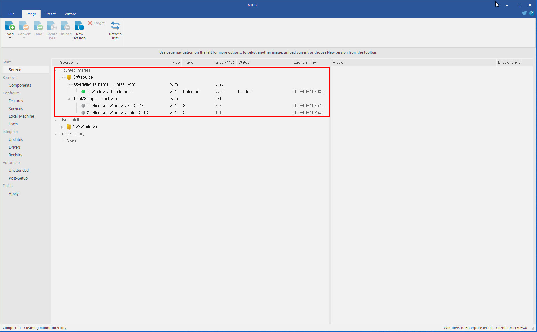Viewport: 537px width, 332px height.
Task: Sort by Source list column header
Action: [x=110, y=63]
